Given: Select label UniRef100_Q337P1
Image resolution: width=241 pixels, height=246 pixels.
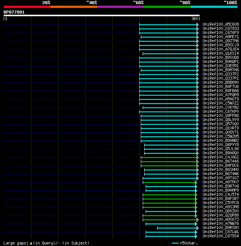Looking at the screenshot, I should [x=221, y=78].
